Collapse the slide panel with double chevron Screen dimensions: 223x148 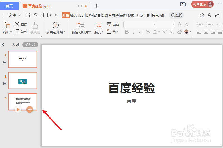[x=2, y=45]
